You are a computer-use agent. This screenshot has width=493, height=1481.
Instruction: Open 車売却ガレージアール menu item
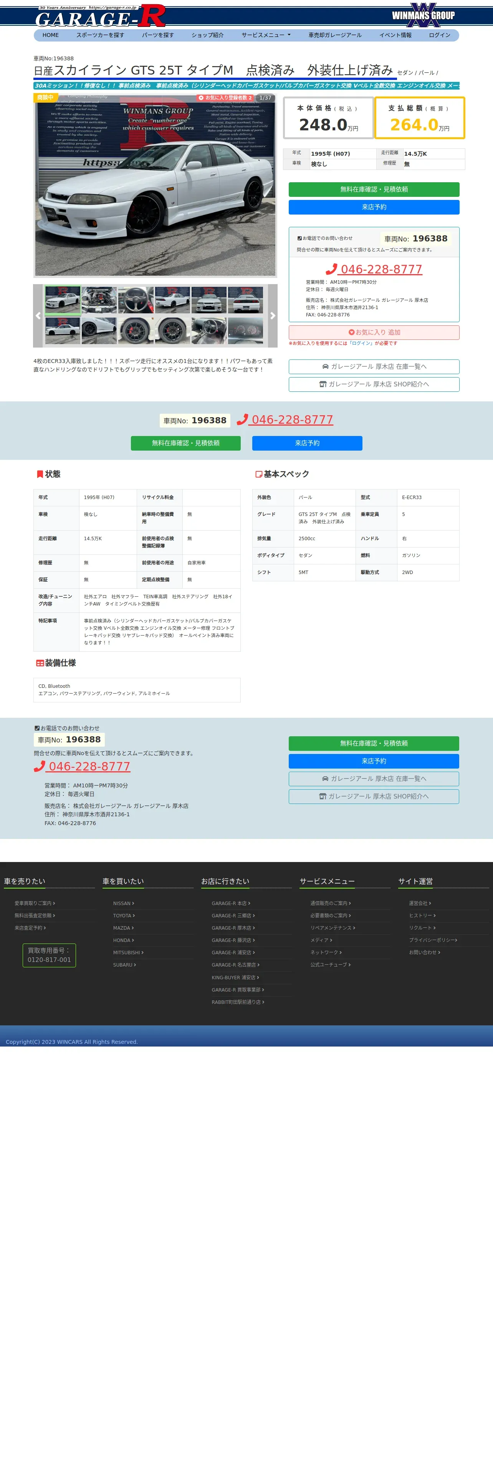click(334, 35)
